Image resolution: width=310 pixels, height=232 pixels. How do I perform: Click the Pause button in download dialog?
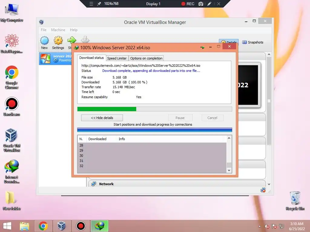180,118
